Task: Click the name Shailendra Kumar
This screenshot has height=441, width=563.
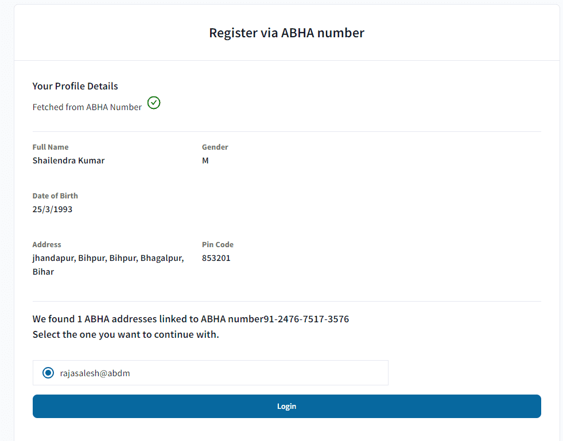Action: pos(68,161)
